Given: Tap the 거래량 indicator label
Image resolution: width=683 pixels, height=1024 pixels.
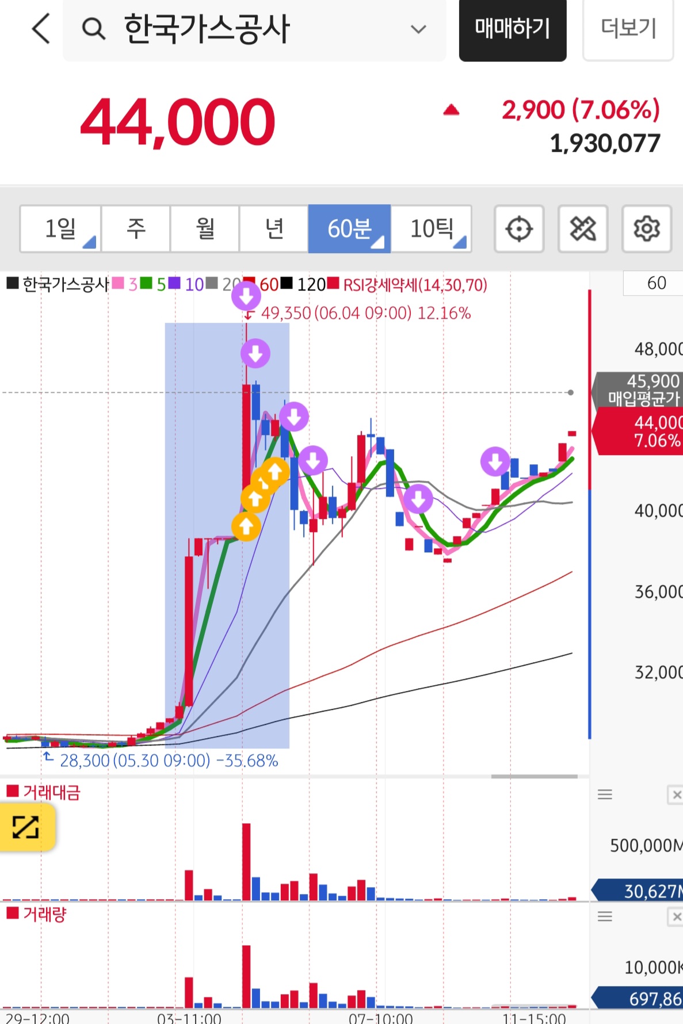Looking at the screenshot, I should pyautogui.click(x=37, y=914).
